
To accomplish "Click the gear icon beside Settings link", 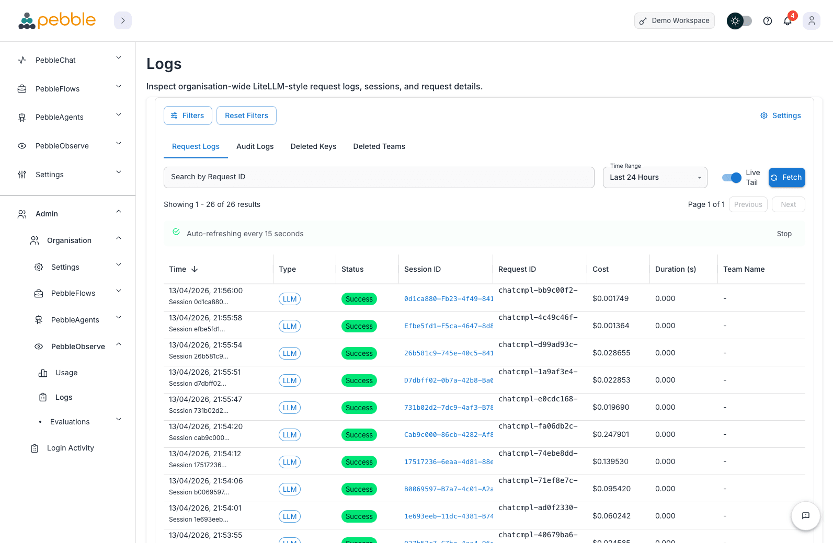I will pyautogui.click(x=764, y=115).
